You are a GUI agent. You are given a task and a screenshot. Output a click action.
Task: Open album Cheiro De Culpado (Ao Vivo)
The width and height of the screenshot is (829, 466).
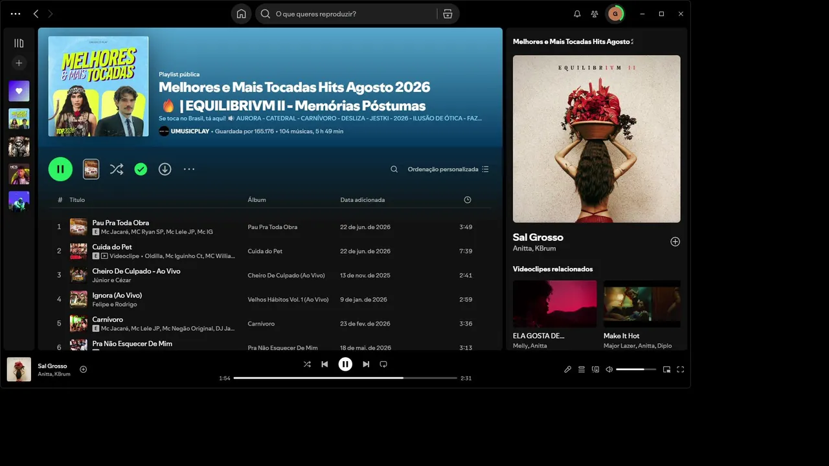click(286, 276)
